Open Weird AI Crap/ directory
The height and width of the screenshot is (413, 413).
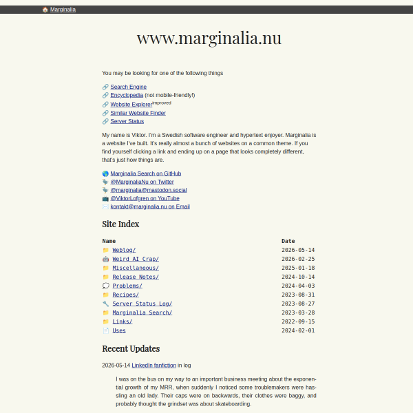[136, 259]
